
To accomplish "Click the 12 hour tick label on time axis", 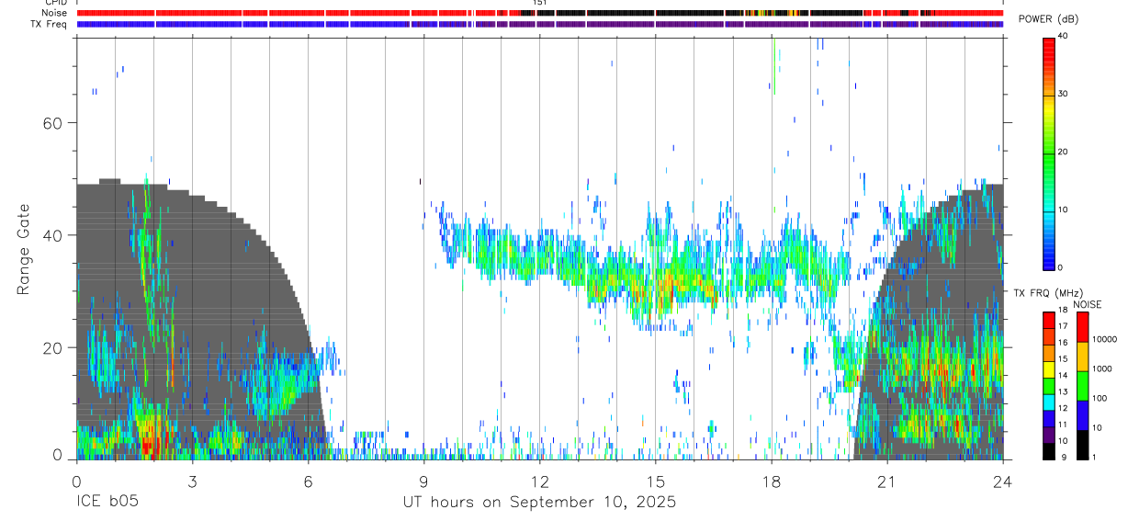I will coord(540,481).
